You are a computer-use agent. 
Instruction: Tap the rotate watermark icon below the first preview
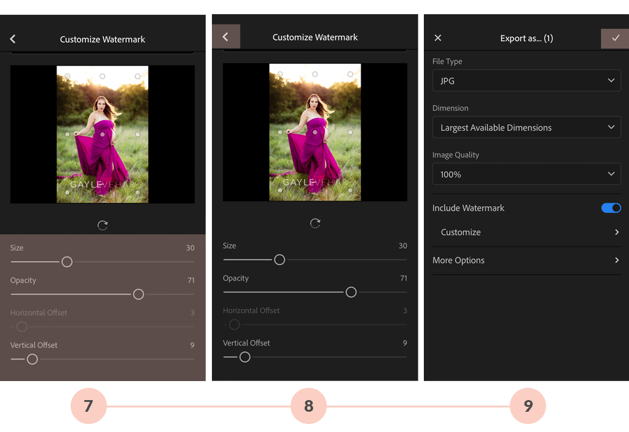pos(102,225)
